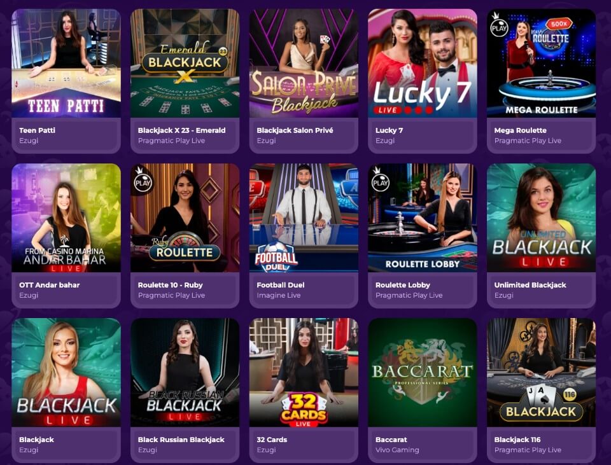Click the Pragmatic Play badge on Mega Roulette
This screenshot has height=465, width=611.
coord(498,27)
